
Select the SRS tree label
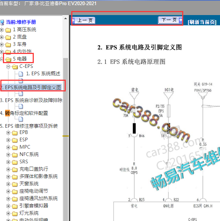tap(24, 162)
